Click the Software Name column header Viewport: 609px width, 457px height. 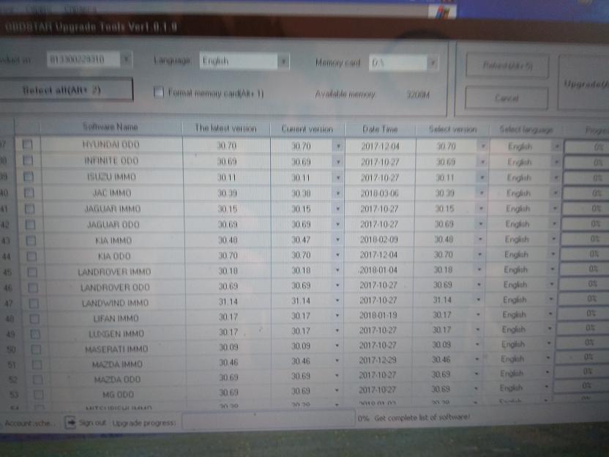click(111, 127)
